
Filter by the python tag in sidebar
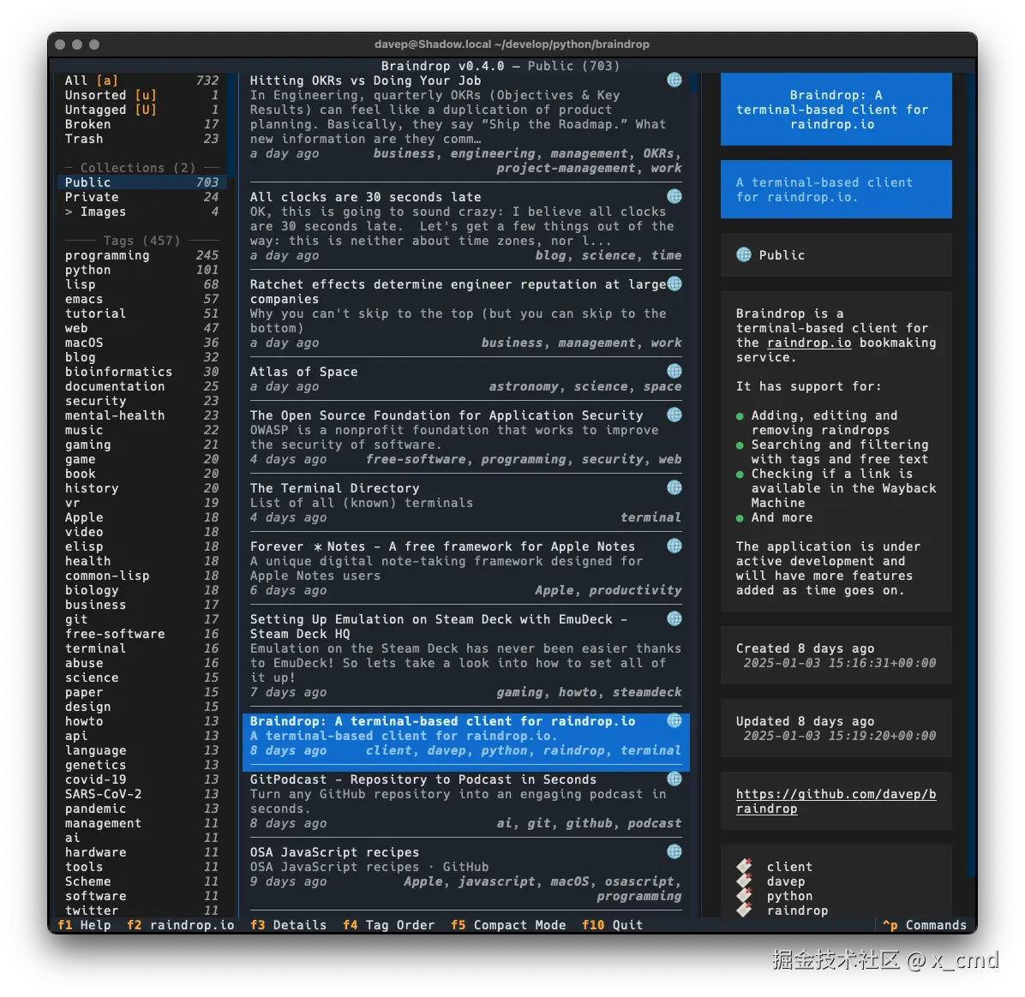[142, 270]
